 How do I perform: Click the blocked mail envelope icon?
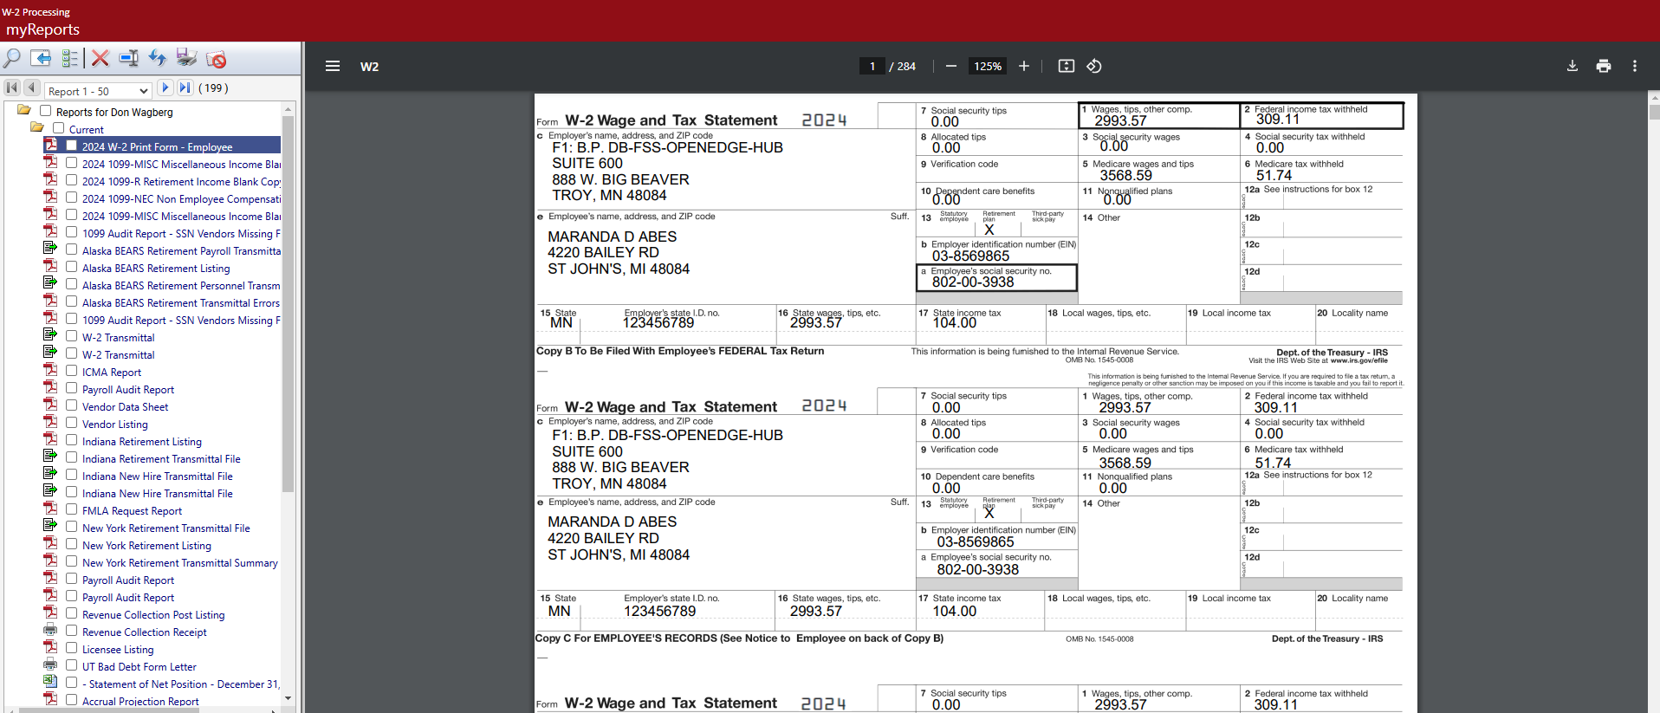click(x=216, y=59)
